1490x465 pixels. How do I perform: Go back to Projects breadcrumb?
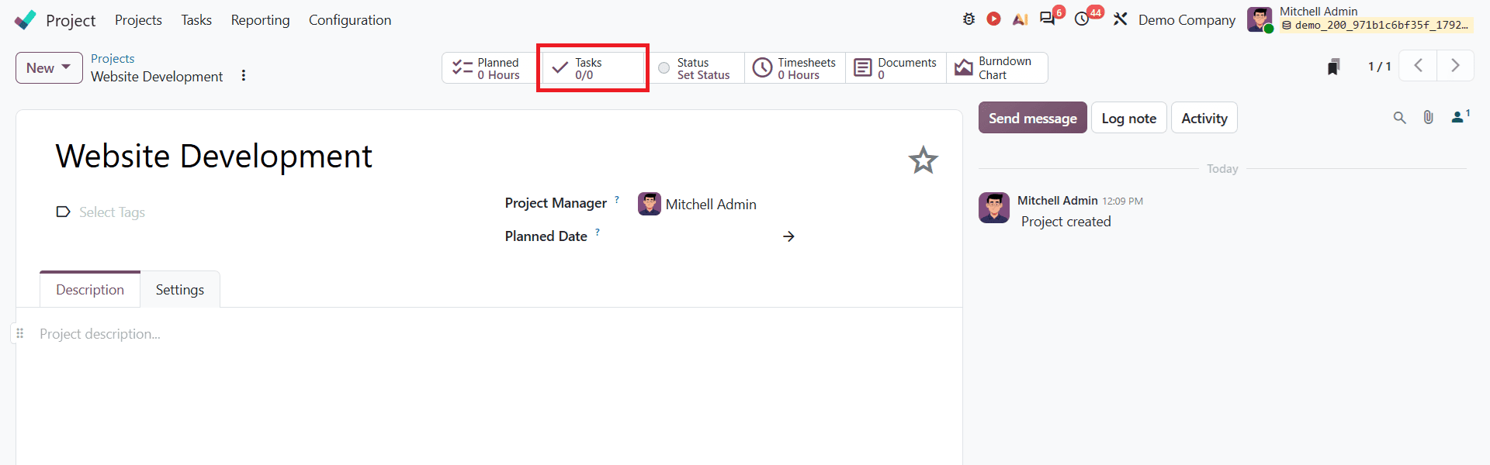(113, 59)
